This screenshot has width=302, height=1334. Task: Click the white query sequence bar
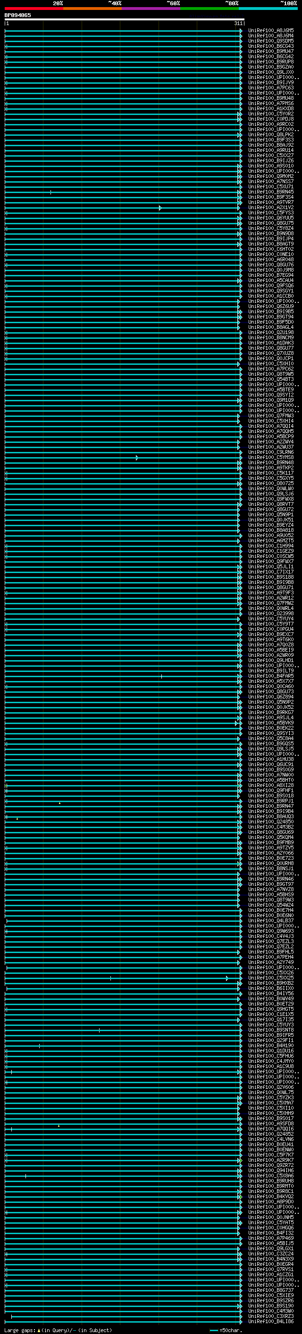tap(125, 19)
